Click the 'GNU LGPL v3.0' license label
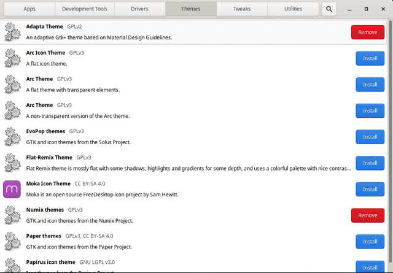The width and height of the screenshot is (393, 273). click(x=97, y=262)
